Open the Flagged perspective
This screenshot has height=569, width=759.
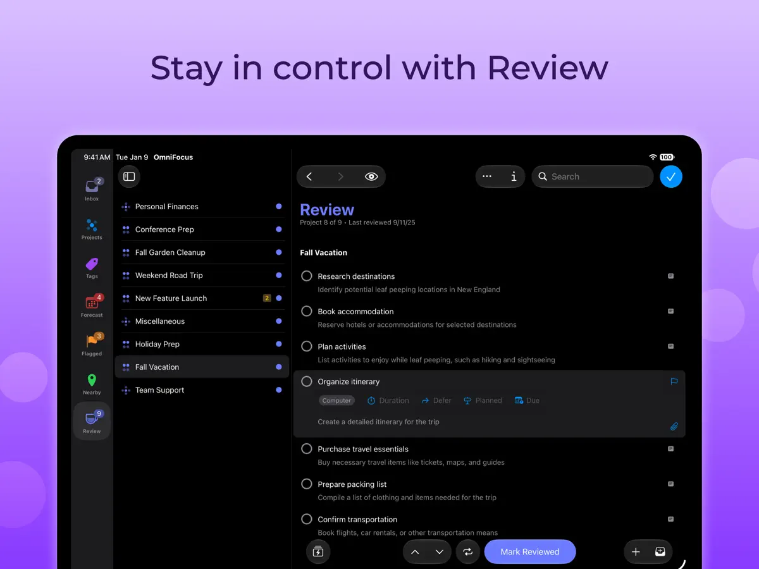pyautogui.click(x=92, y=345)
